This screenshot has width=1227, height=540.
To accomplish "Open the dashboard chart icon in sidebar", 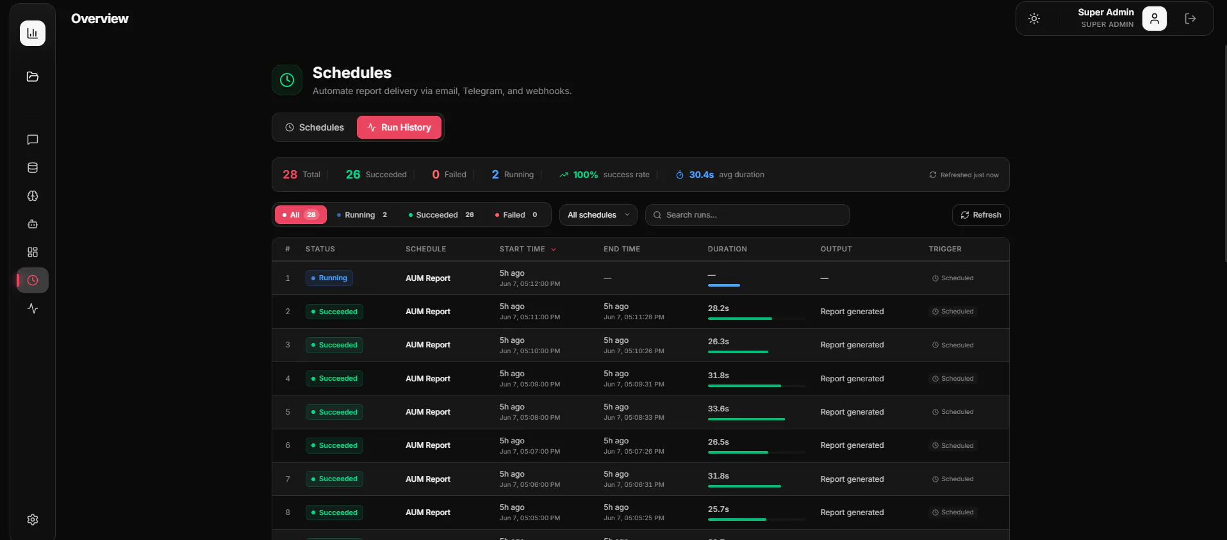I will pos(33,33).
